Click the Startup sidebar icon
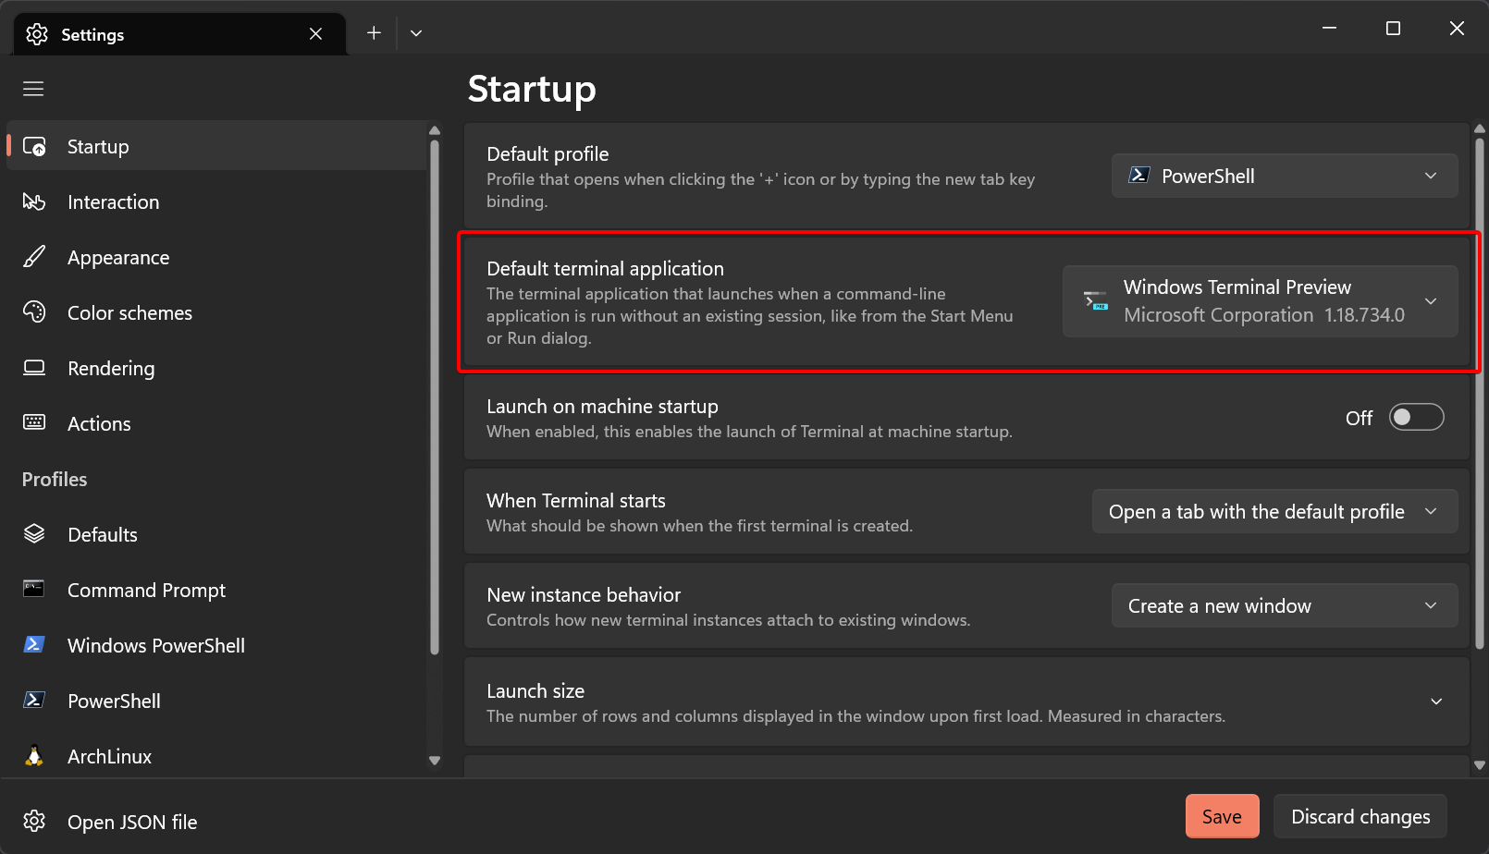This screenshot has height=854, width=1489. pyautogui.click(x=34, y=146)
